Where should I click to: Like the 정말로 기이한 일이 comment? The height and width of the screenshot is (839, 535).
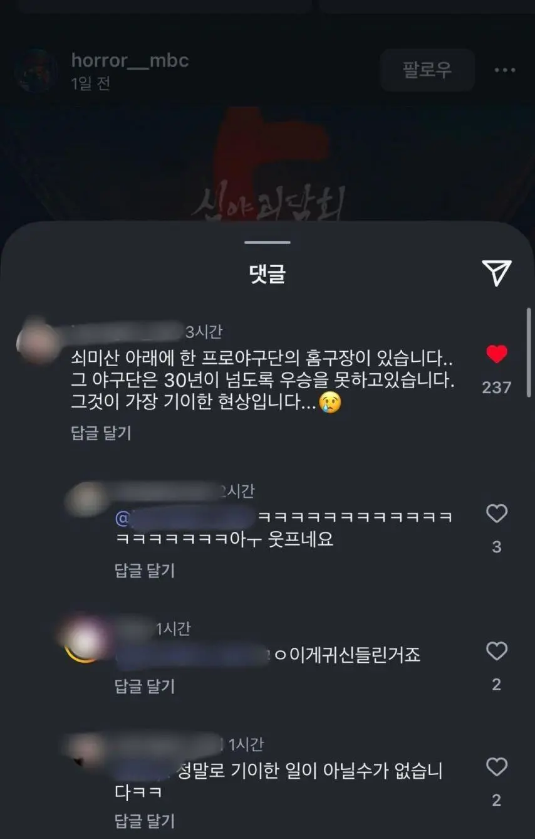tap(497, 767)
